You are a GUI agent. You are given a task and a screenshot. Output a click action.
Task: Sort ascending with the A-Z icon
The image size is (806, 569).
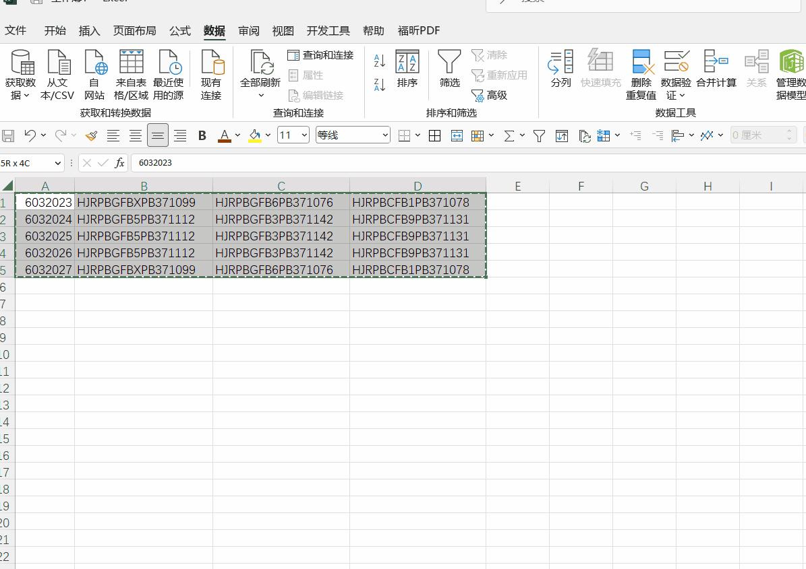pyautogui.click(x=380, y=61)
